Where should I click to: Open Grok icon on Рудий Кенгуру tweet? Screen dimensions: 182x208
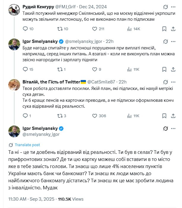click(165, 7)
